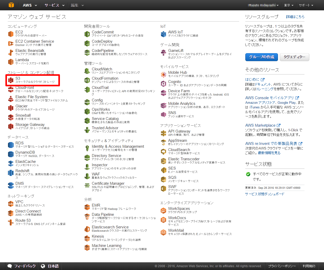Open the 利用規約 link
Screen dimensions: 324x270
click(x=309, y=266)
